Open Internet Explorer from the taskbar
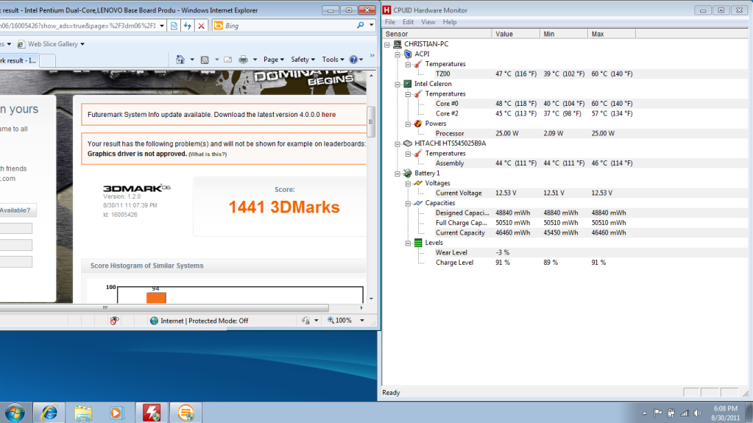Viewport: 753px width, 423px height. (x=49, y=413)
